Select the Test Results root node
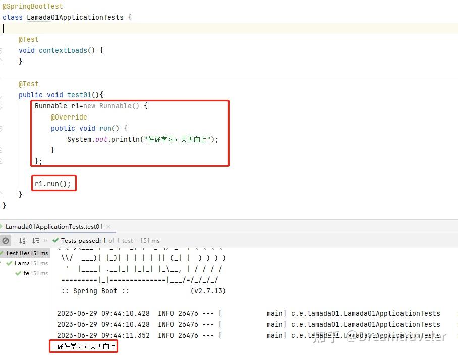This screenshot has width=458, height=355. pyautogui.click(x=15, y=253)
